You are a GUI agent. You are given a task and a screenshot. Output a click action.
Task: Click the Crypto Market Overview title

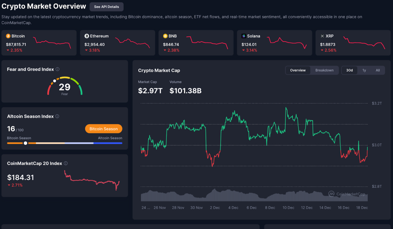point(44,6)
